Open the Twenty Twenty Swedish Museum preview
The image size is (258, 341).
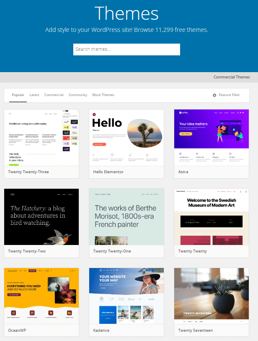coord(212,217)
